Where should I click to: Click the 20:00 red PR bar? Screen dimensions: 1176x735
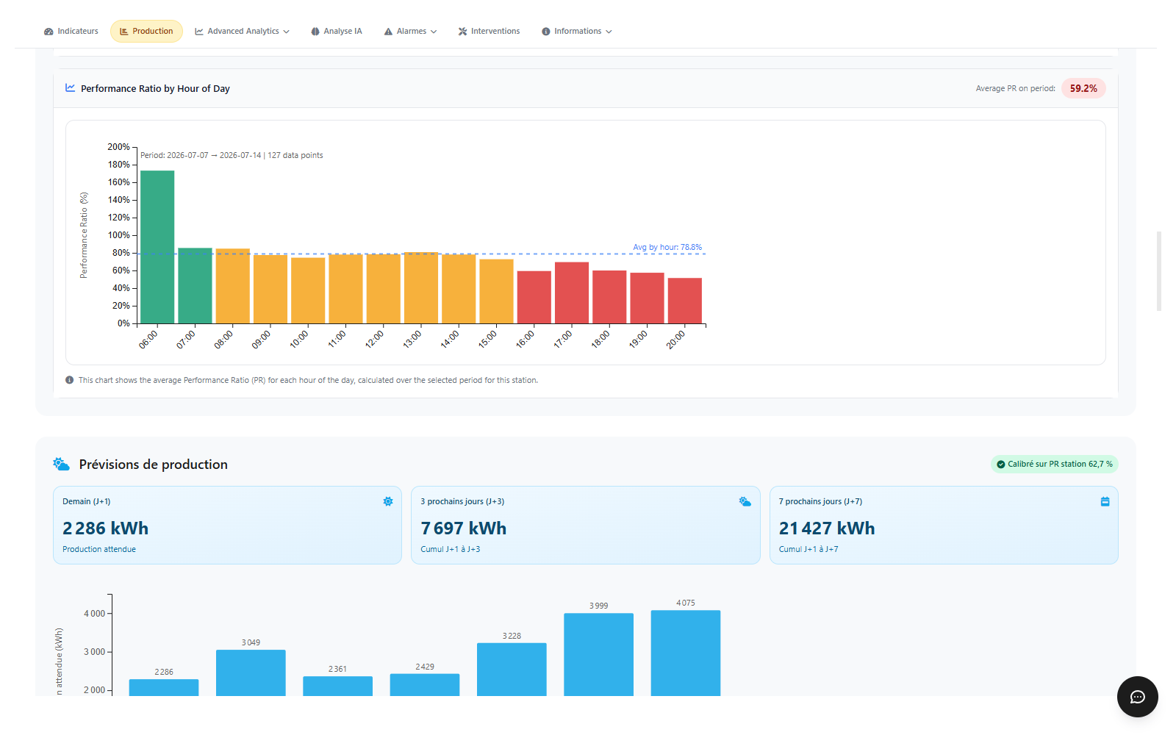click(x=685, y=301)
